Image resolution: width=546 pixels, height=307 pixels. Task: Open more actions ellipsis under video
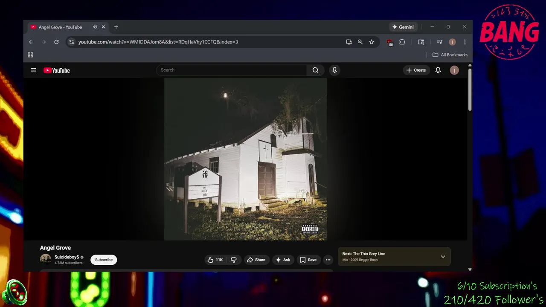pyautogui.click(x=328, y=260)
